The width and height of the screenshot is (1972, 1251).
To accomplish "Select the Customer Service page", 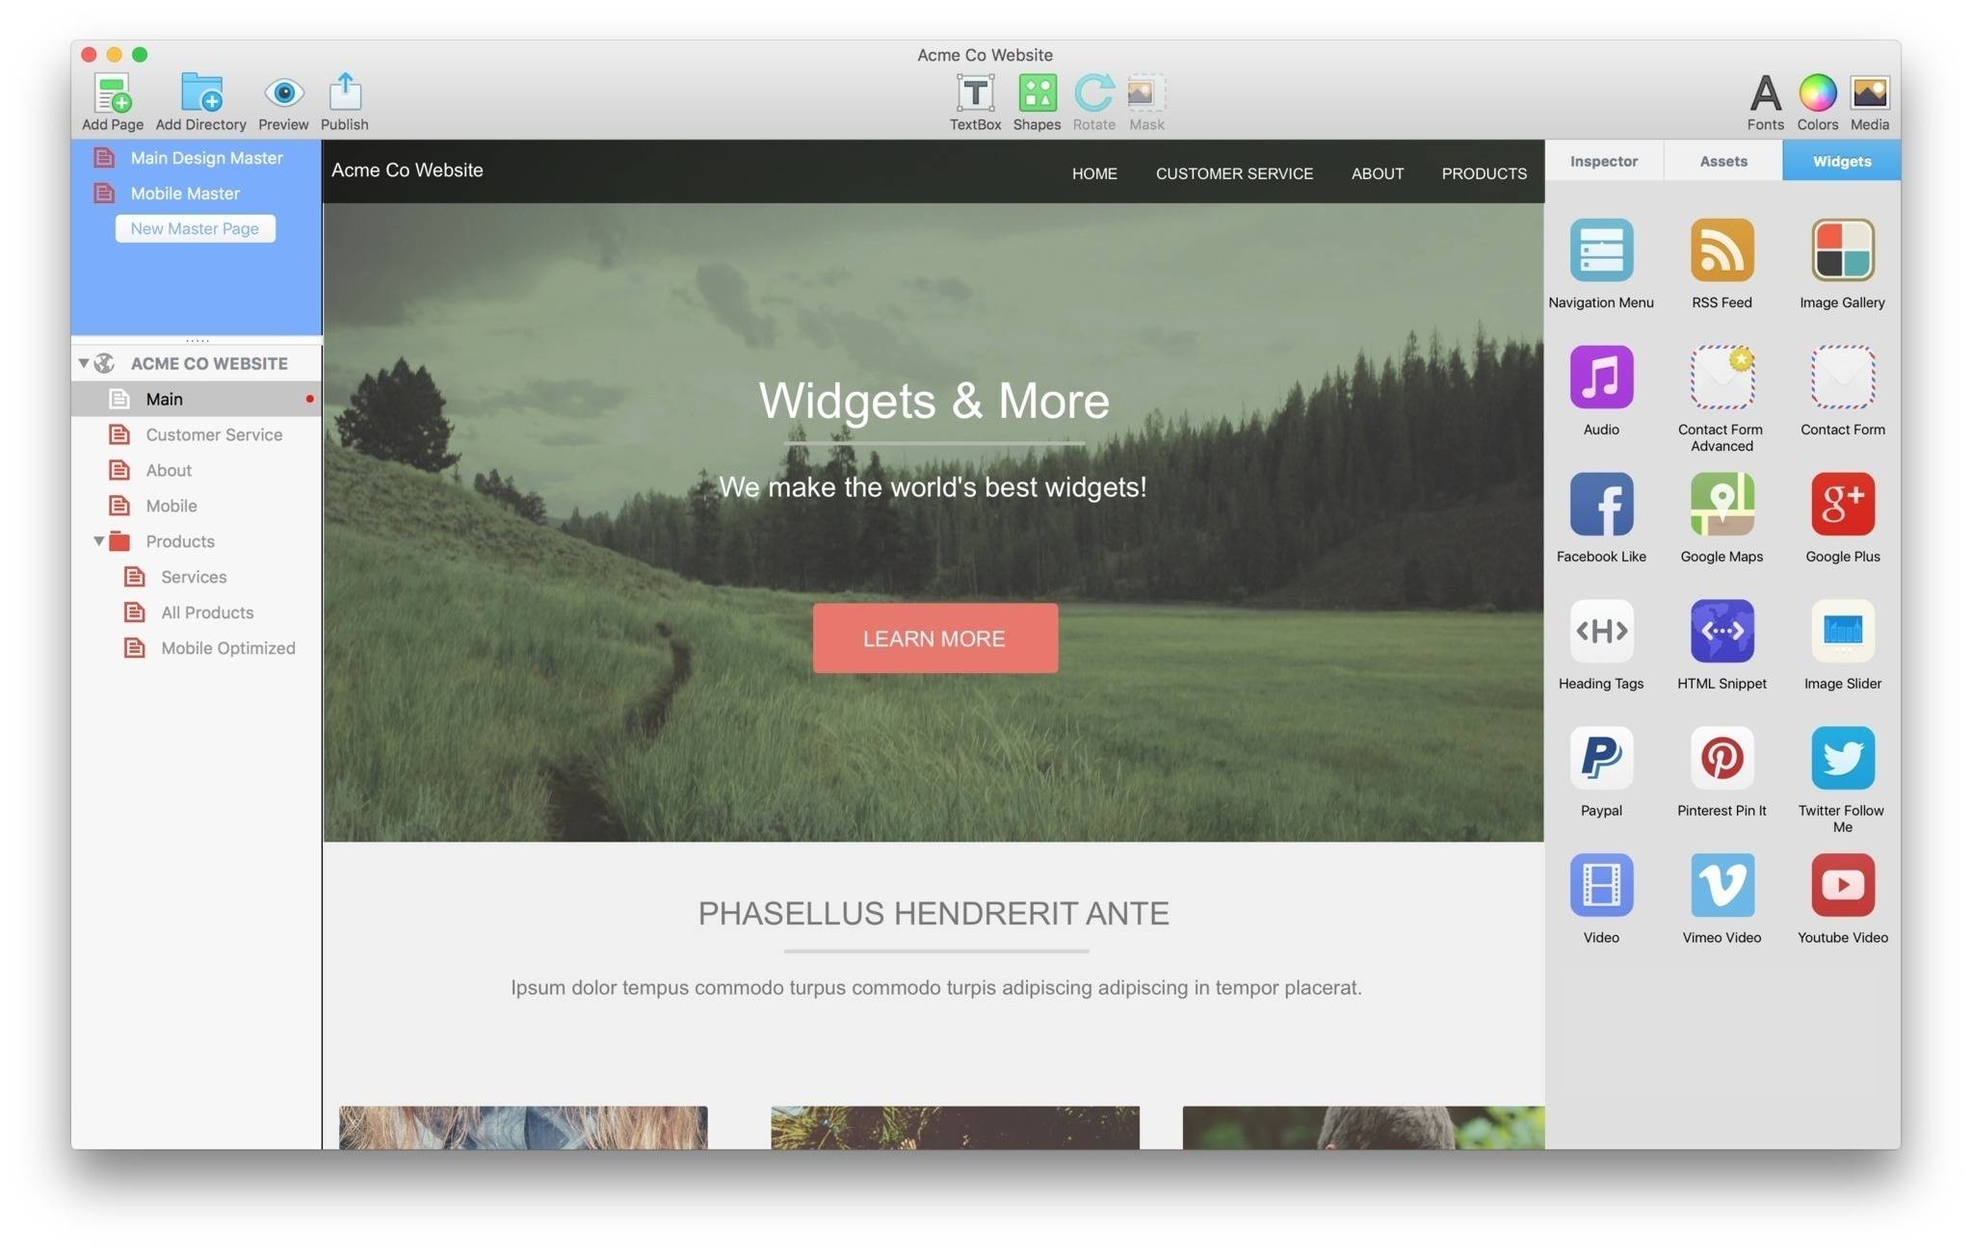I will tap(214, 434).
